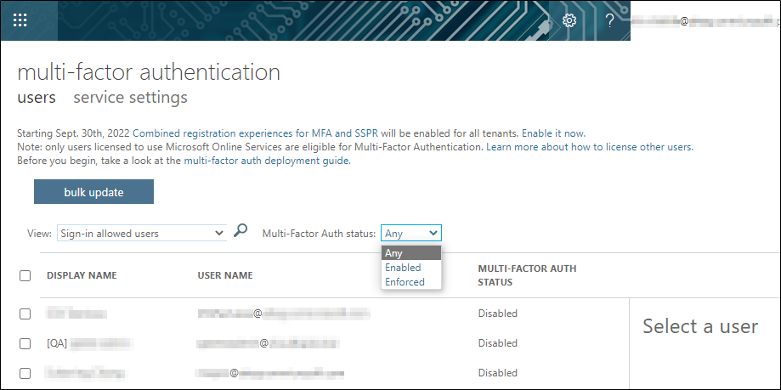The width and height of the screenshot is (781, 390).
Task: Switch to the users tab
Action: (37, 97)
